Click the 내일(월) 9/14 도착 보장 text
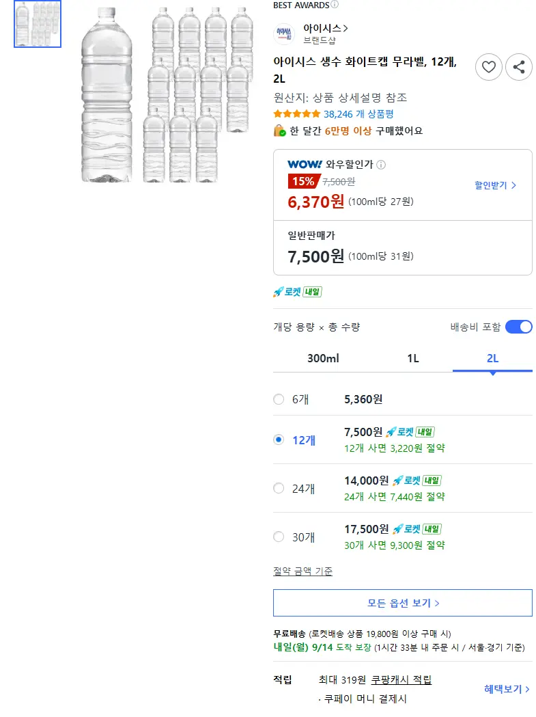 [322, 647]
